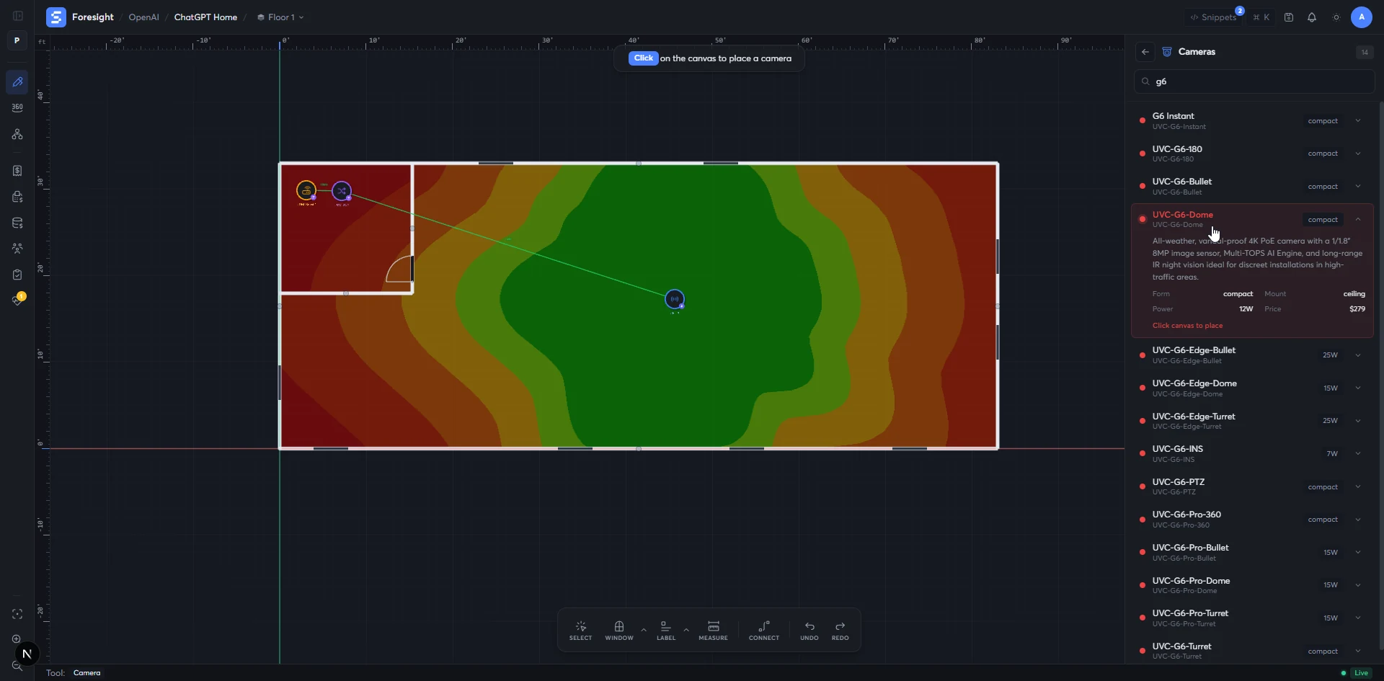Screen dimensions: 1384x681
Task: Activate the Window tool
Action: pos(619,631)
